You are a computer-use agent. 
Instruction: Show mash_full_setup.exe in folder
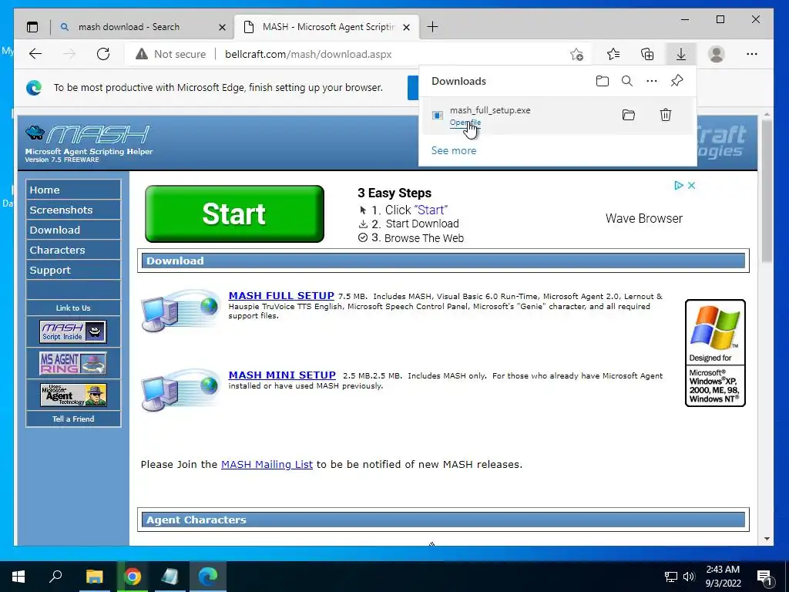[x=629, y=115]
